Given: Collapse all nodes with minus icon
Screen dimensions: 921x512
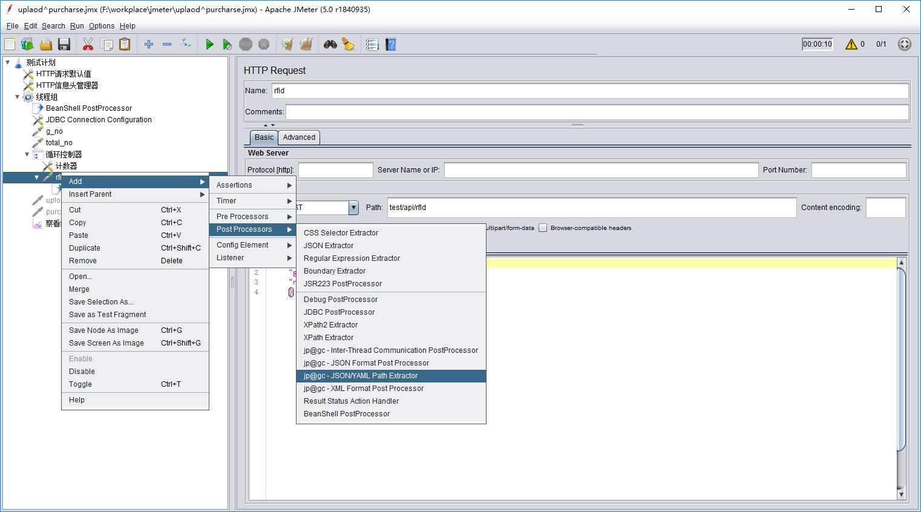Looking at the screenshot, I should [x=167, y=44].
